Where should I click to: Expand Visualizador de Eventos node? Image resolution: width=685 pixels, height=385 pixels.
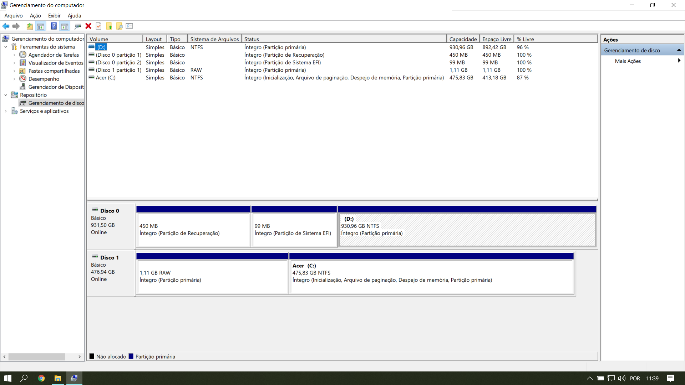click(x=14, y=63)
